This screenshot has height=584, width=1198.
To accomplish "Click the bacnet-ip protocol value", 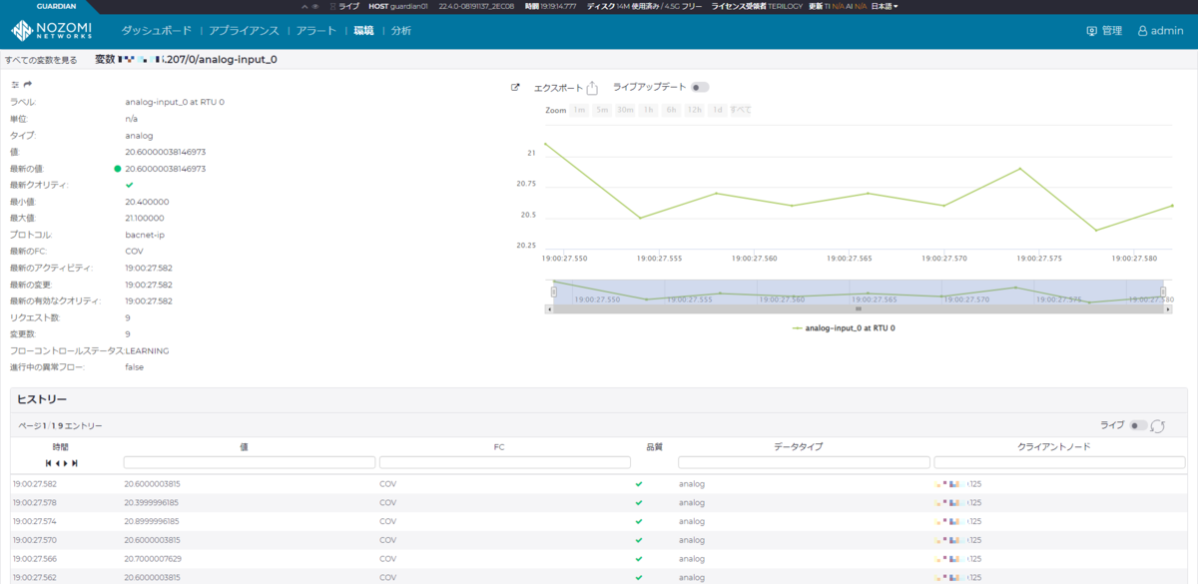I will coord(145,235).
